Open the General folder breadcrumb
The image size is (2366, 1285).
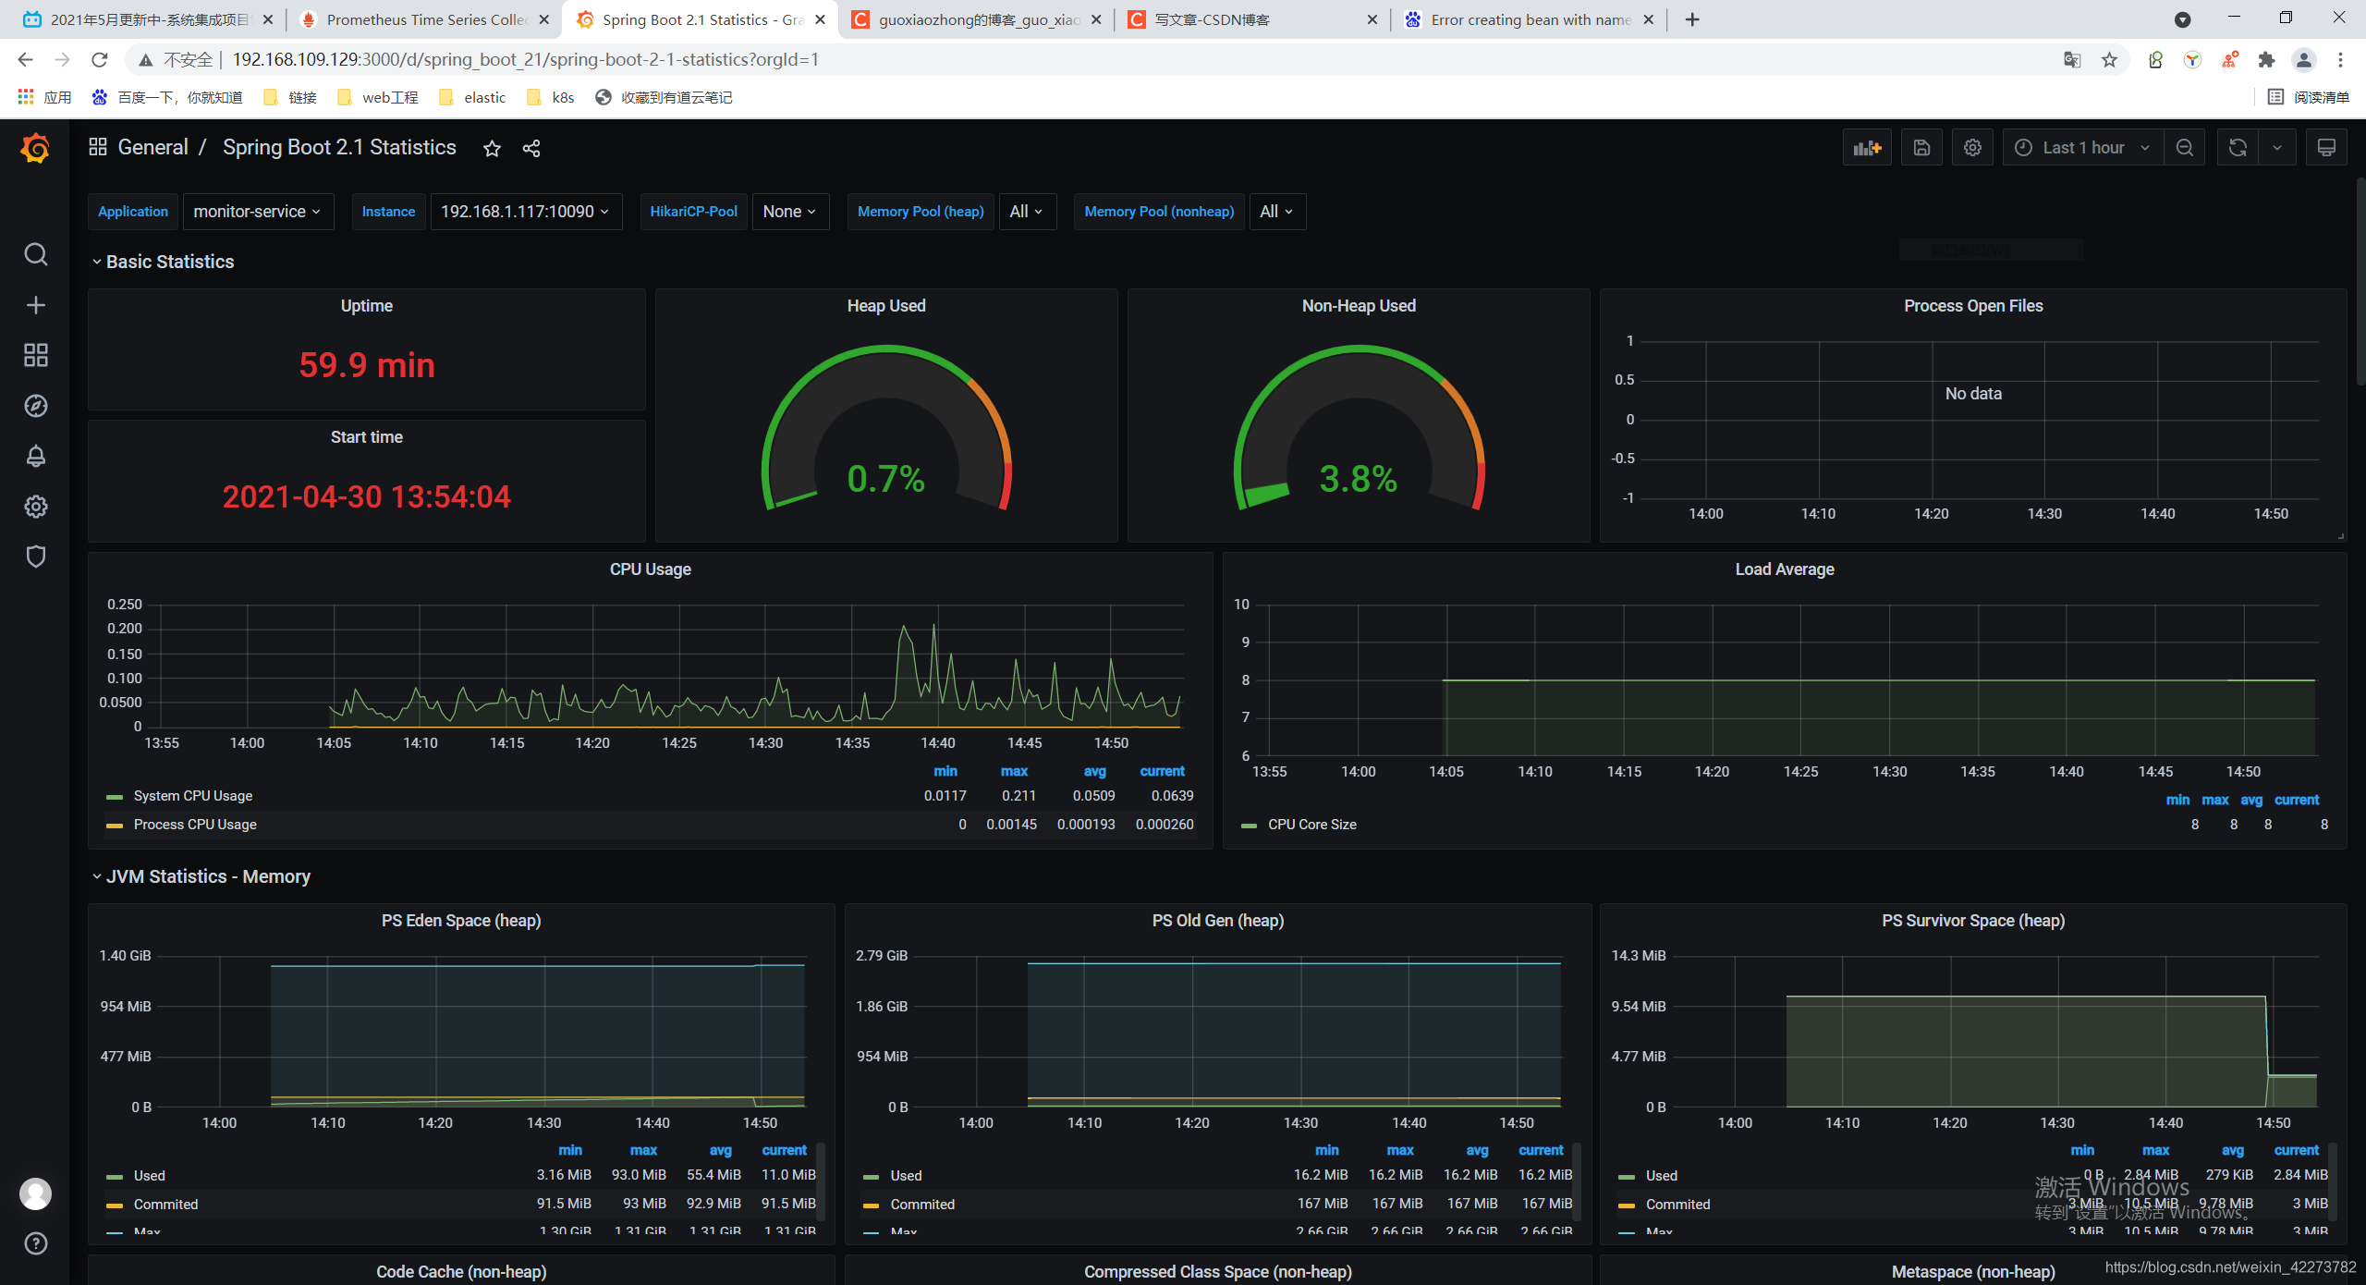[x=152, y=148]
